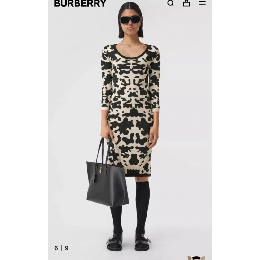Click the cream cuff on the dress sleeve
This screenshot has width=260, height=260.
pos(104,108)
